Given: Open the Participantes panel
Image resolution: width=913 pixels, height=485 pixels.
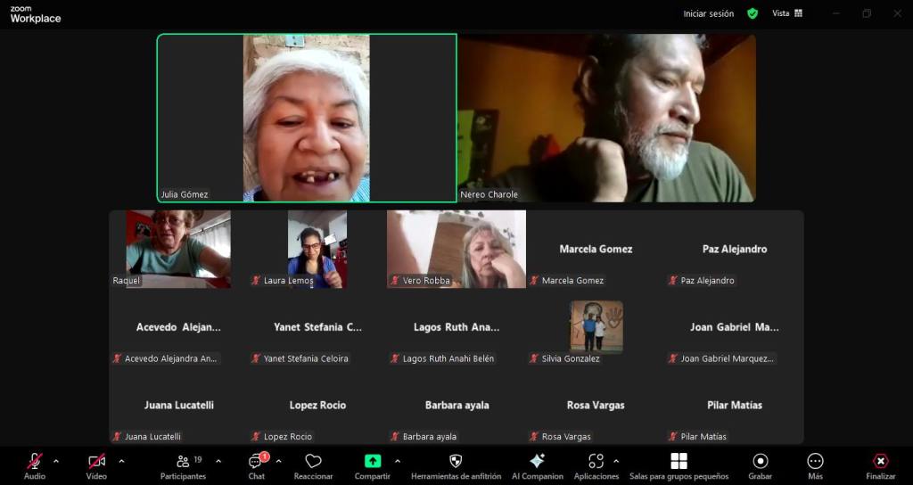Looking at the screenshot, I should pos(183,465).
